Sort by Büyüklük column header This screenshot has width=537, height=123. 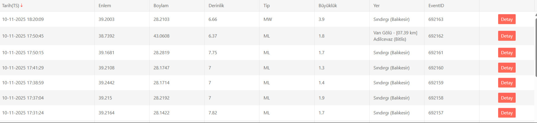328,6
